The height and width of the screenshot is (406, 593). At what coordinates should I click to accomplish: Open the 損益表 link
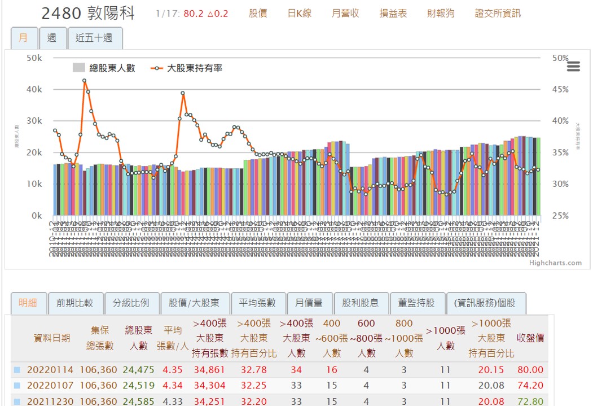click(393, 14)
